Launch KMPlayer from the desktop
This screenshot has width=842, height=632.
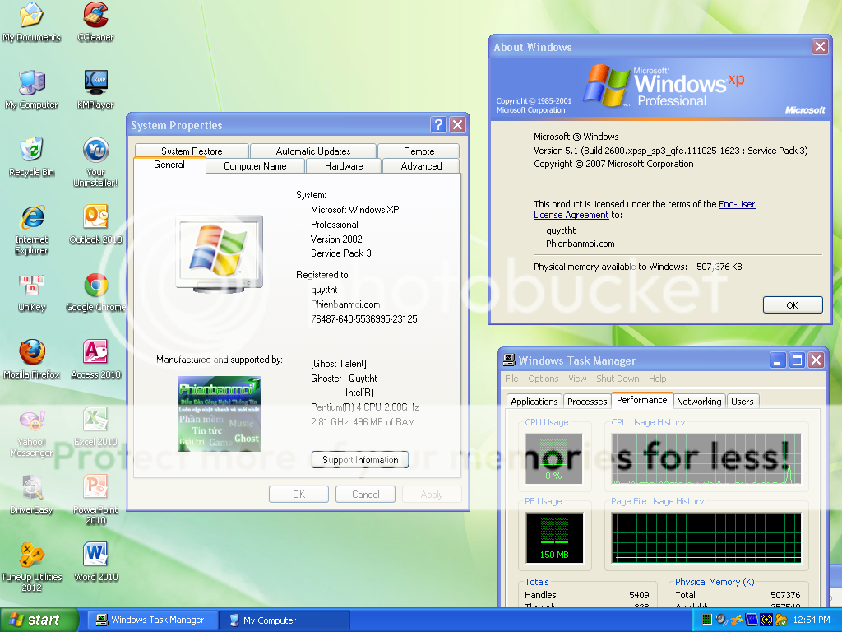pos(95,90)
